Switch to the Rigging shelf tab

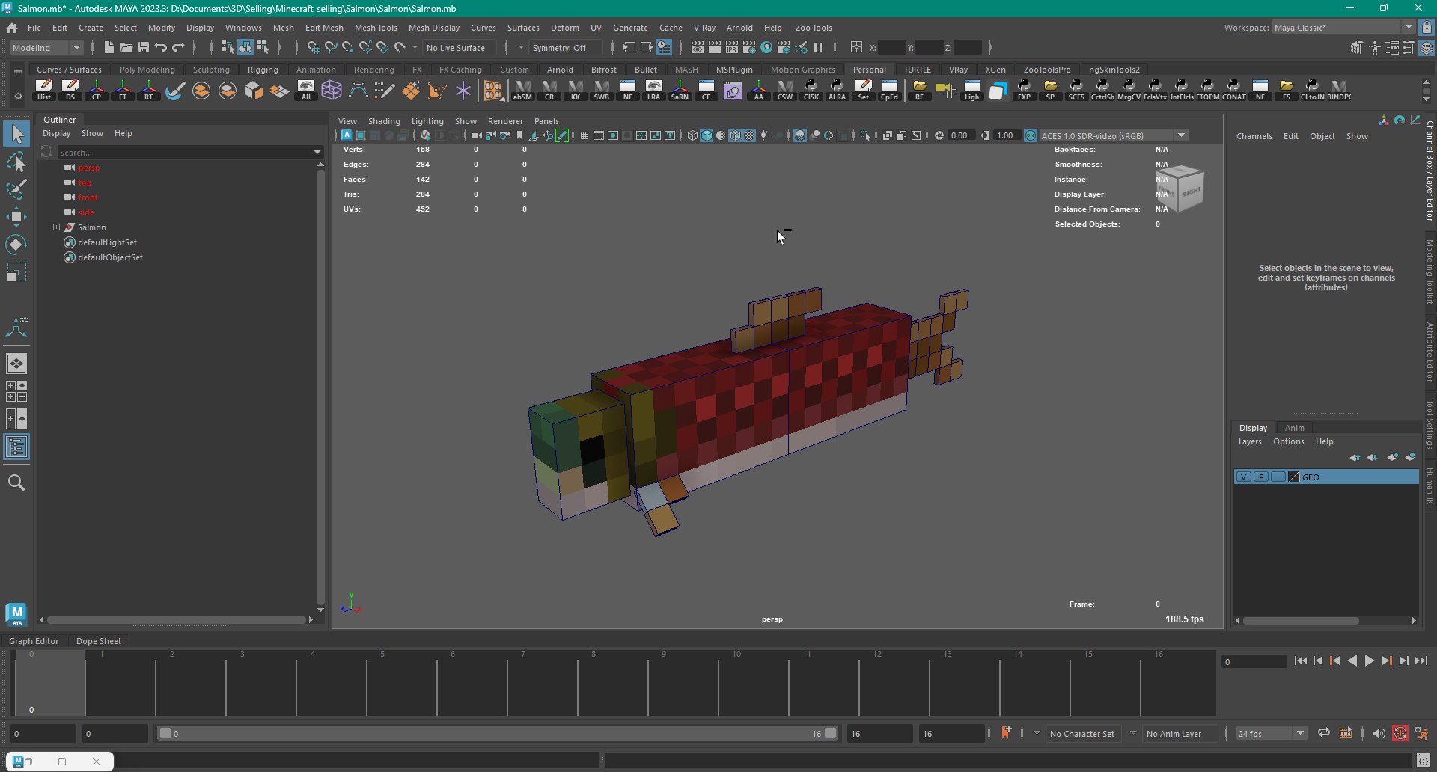tap(263, 70)
